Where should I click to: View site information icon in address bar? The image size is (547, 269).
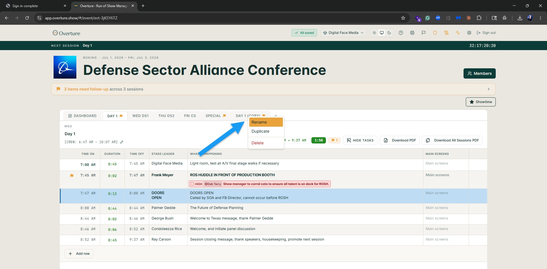tap(39, 18)
